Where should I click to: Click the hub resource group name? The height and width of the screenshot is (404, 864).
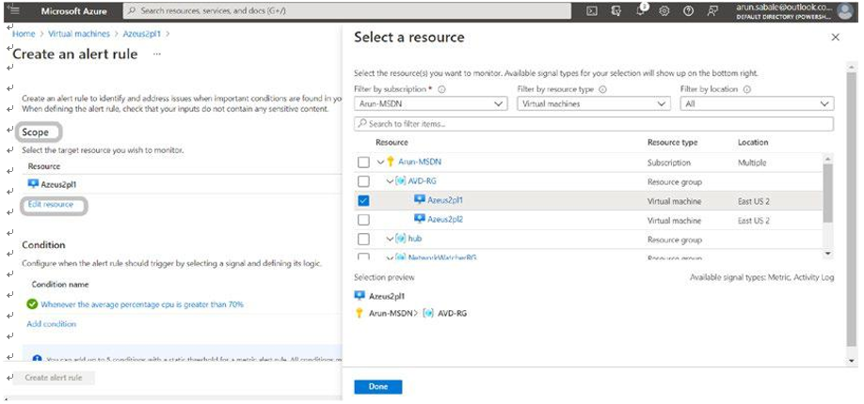415,239
